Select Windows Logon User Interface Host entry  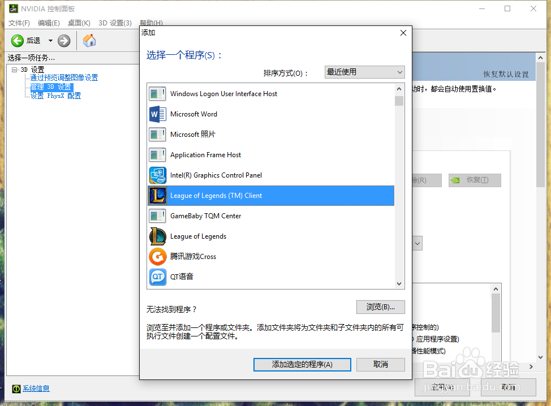(x=270, y=94)
